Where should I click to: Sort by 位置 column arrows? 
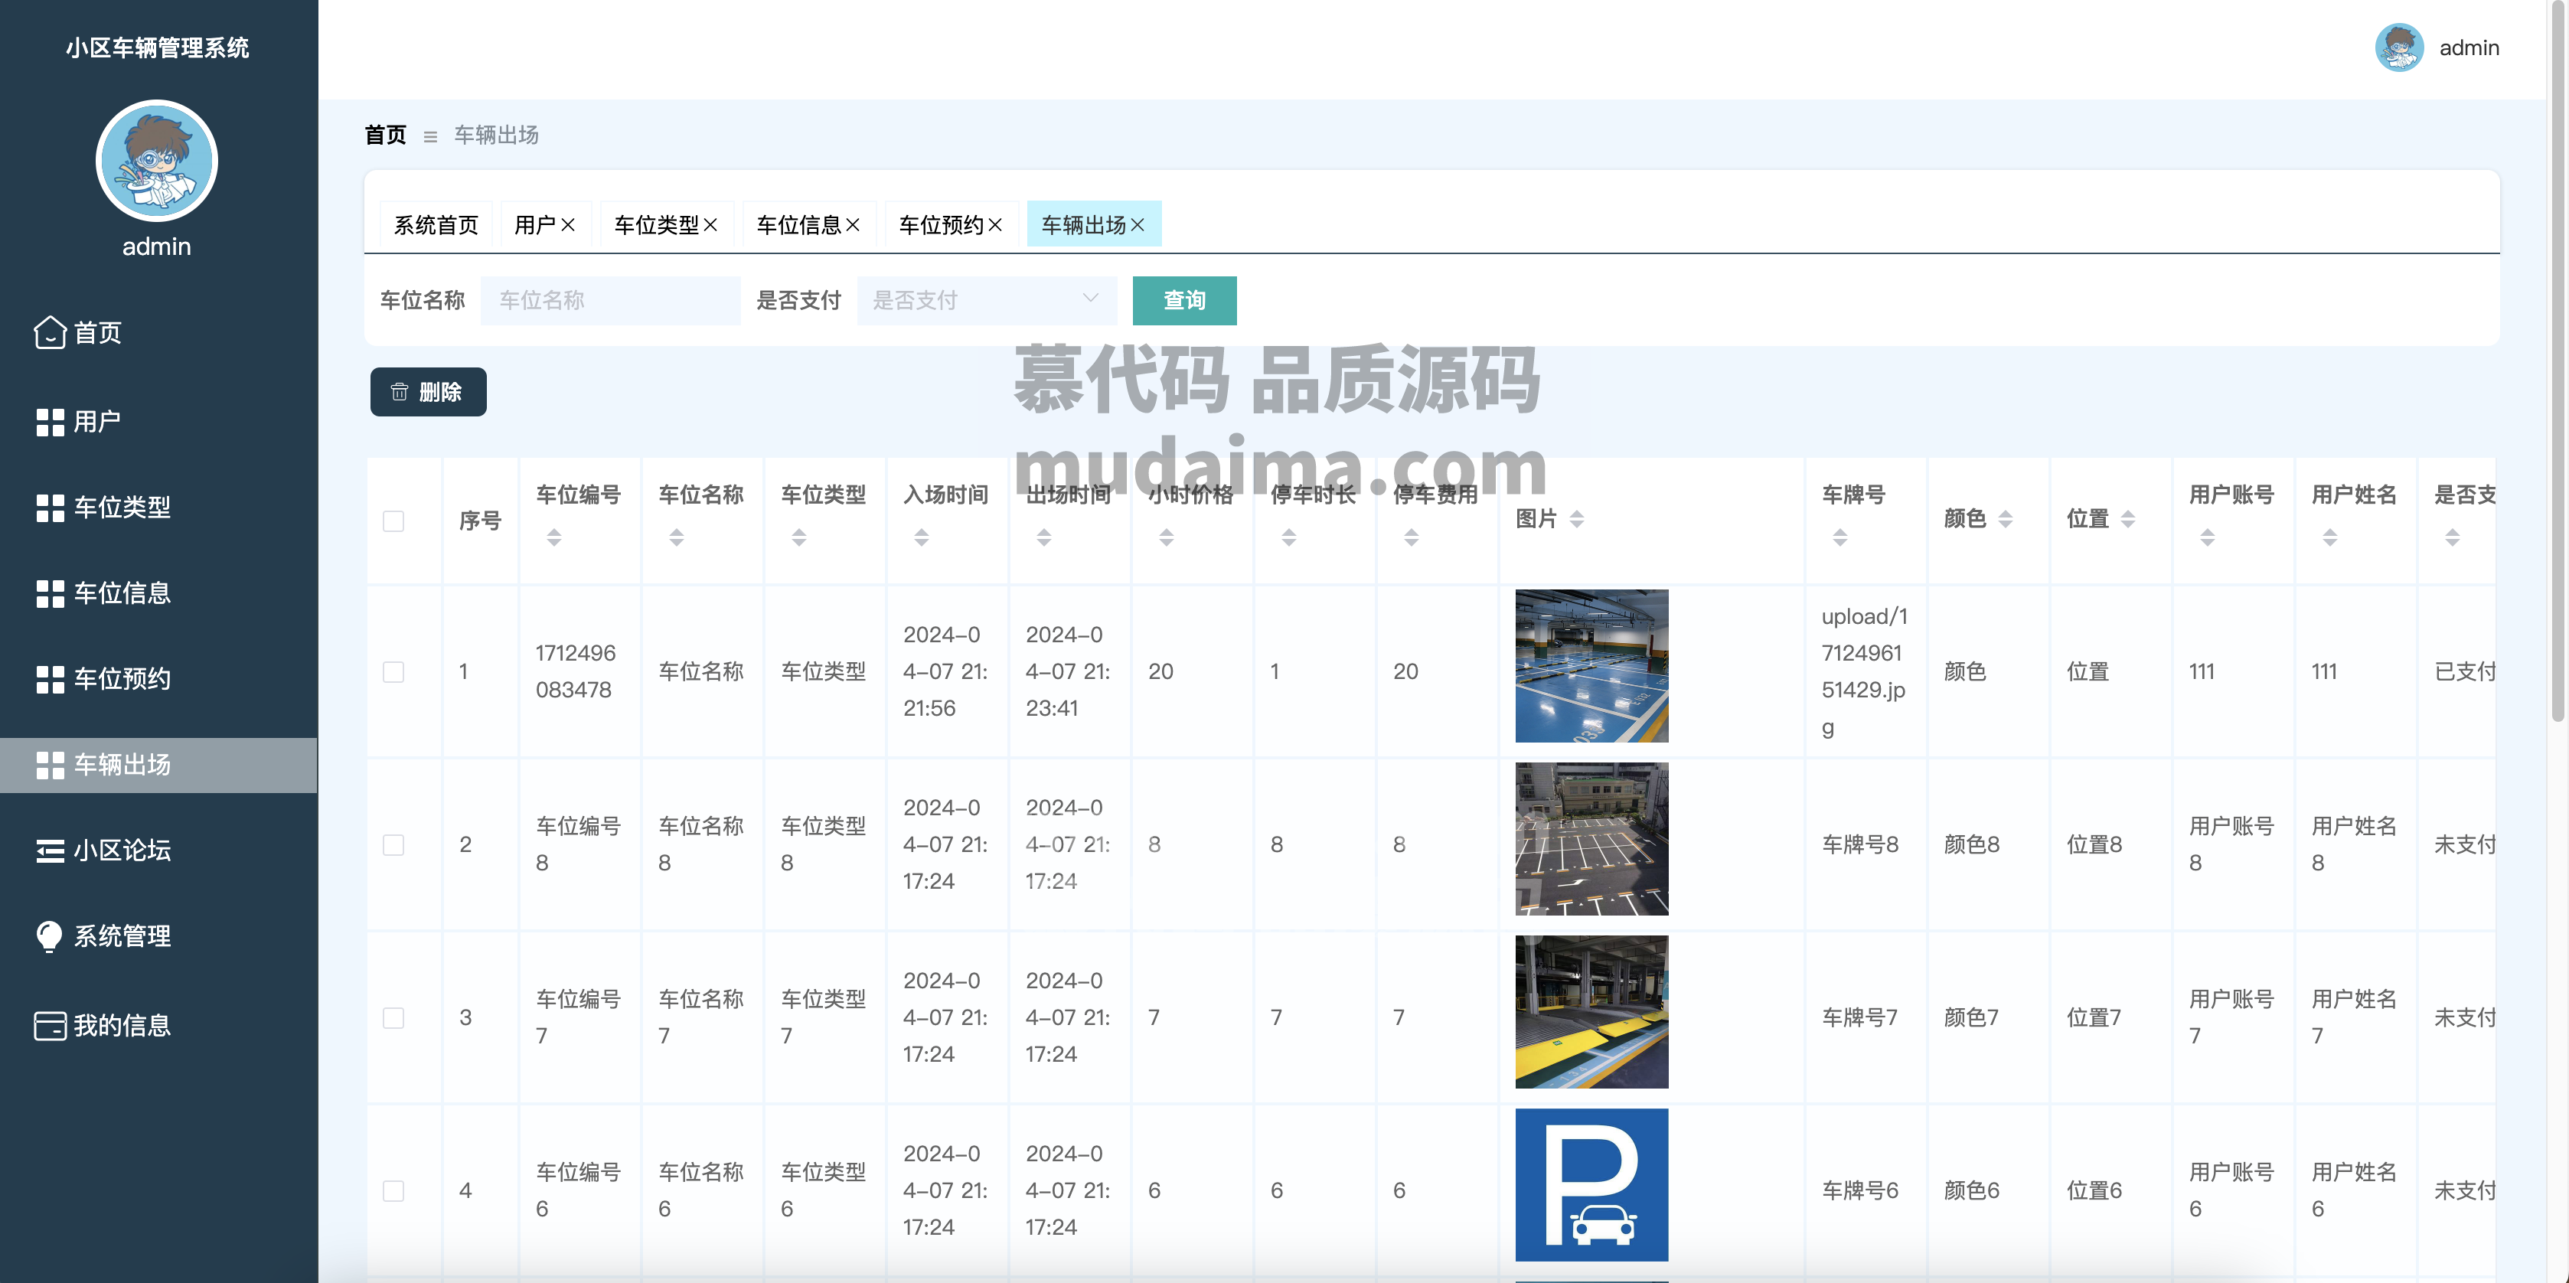pos(2128,519)
